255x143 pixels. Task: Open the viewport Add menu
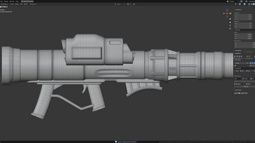[21, 4]
